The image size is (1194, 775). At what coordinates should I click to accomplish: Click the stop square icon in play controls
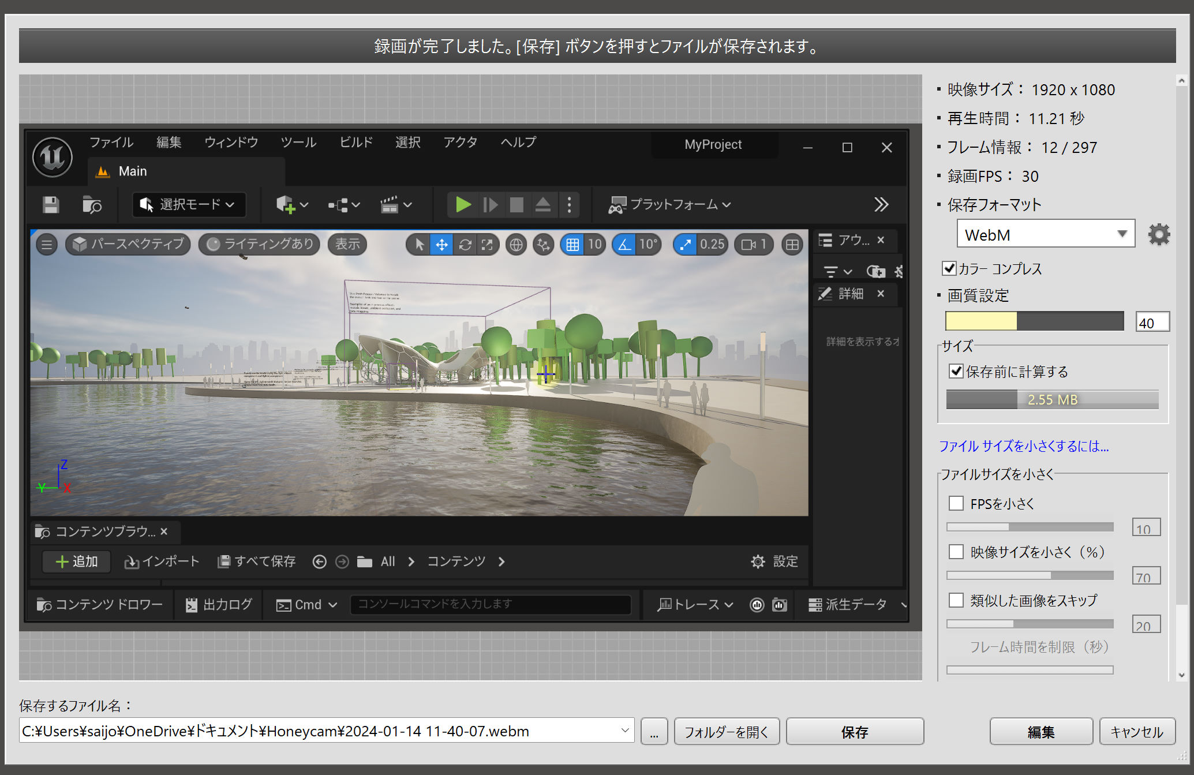click(516, 205)
